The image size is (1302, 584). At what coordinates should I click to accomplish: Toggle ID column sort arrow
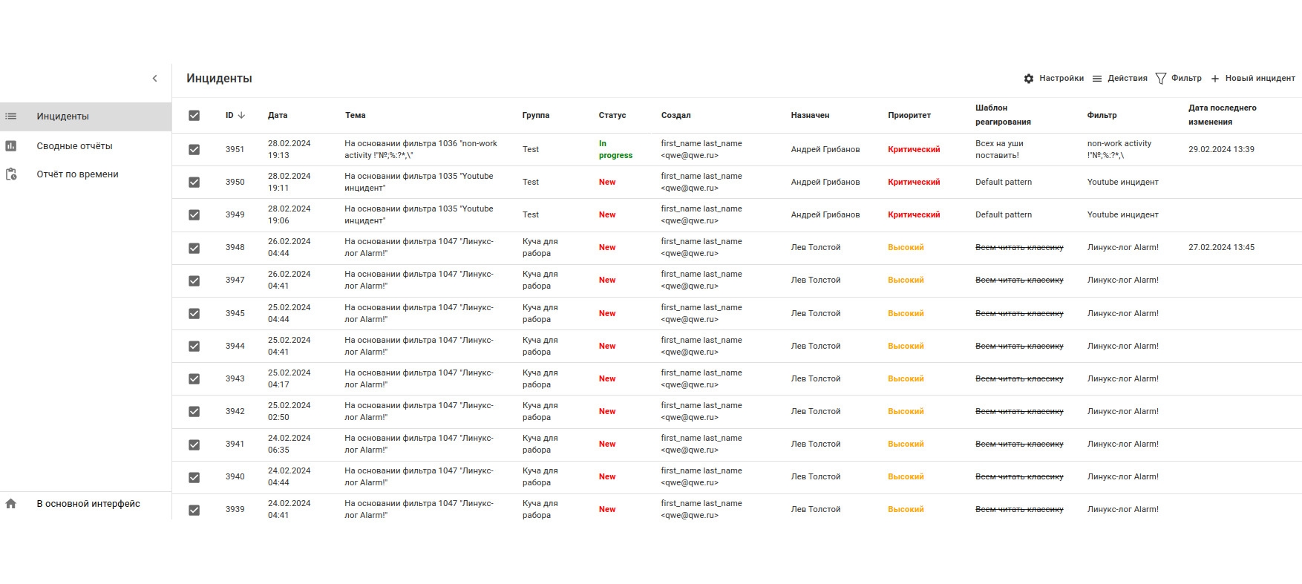241,116
